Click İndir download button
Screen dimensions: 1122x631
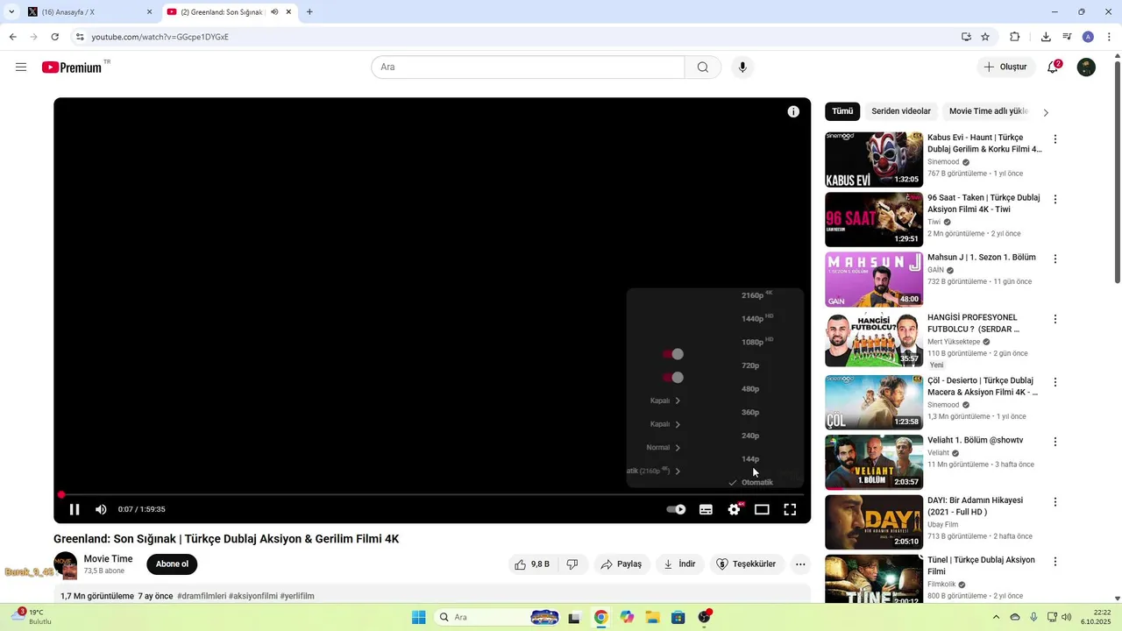click(679, 564)
